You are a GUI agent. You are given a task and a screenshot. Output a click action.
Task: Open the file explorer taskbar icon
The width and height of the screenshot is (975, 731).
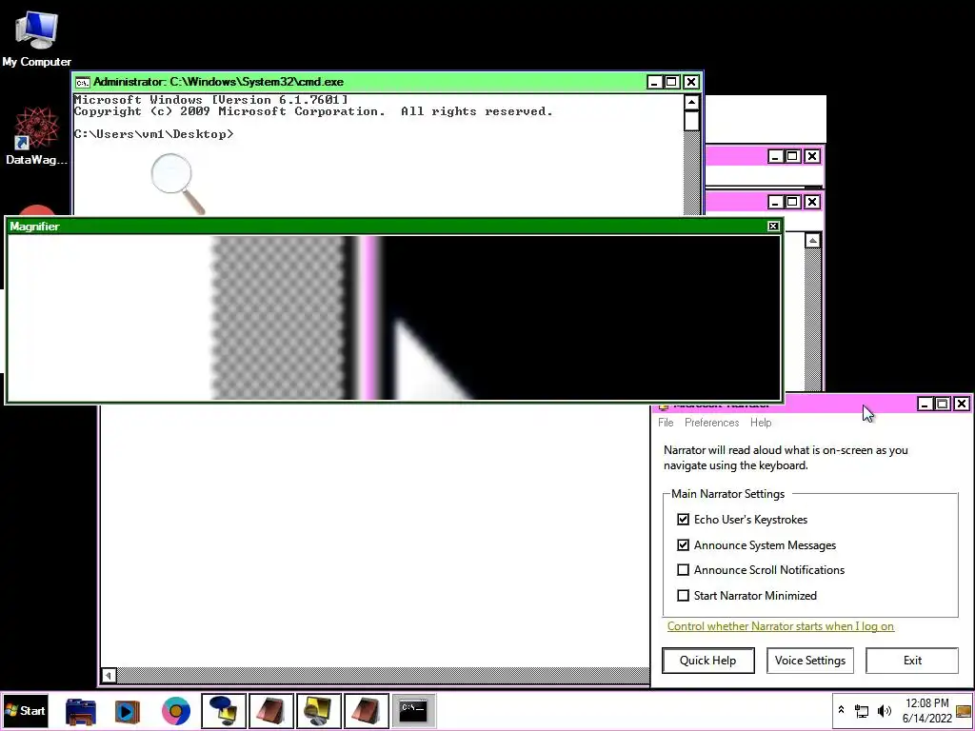[81, 711]
